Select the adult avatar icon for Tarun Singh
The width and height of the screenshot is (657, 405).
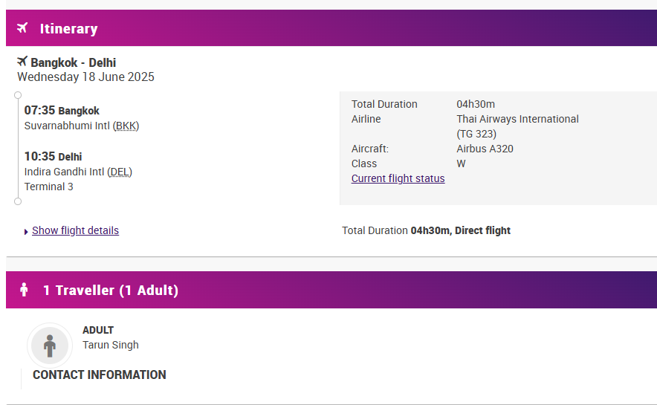[50, 346]
